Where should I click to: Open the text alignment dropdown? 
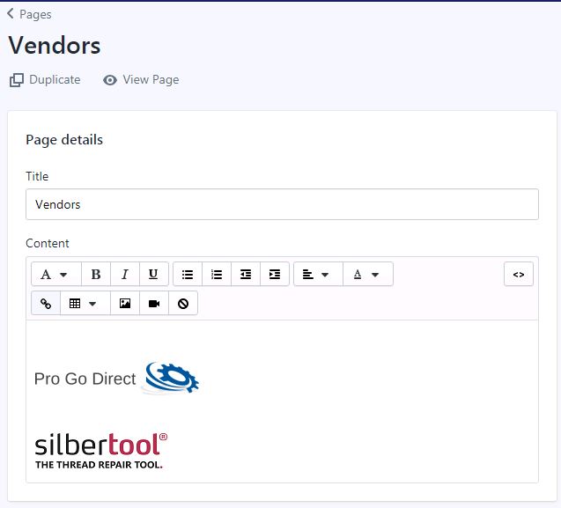point(318,275)
